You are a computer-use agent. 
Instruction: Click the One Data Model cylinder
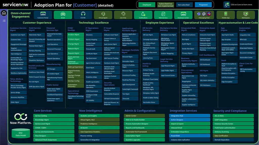coord(21,133)
